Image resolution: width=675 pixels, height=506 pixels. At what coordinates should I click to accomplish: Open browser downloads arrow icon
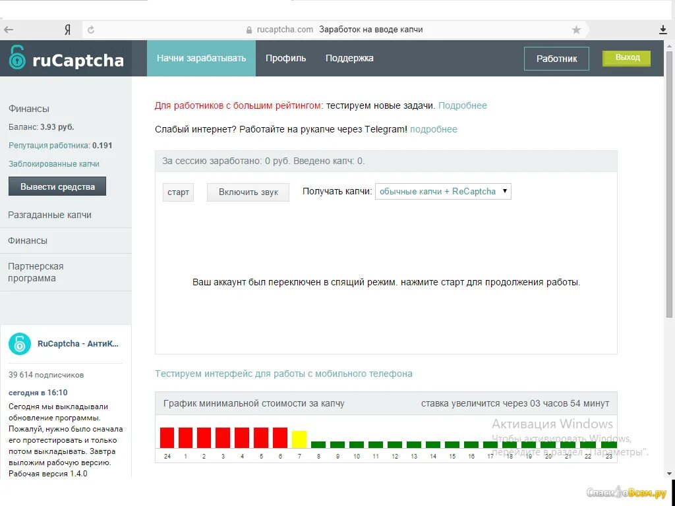[x=663, y=30]
